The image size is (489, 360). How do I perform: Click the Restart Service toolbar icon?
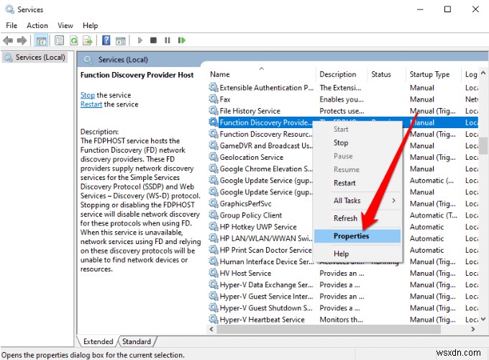[x=181, y=40]
